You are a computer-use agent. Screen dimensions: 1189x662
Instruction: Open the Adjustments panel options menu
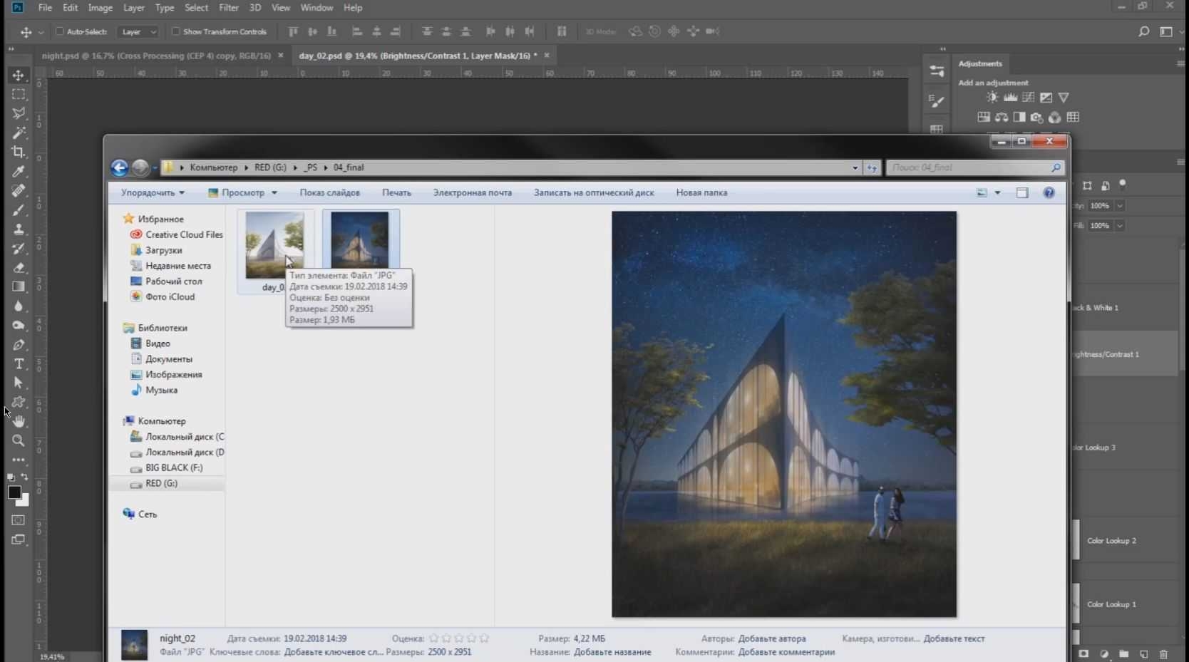click(x=1180, y=63)
